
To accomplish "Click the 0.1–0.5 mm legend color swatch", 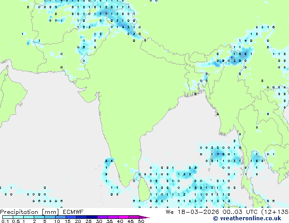I will pos(8,217).
